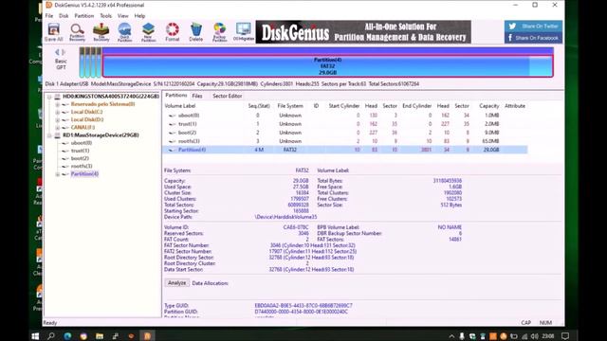Viewport: 607px width, 341px height.
Task: Click the taskbar clock showing 23:00
Action: coord(548,336)
